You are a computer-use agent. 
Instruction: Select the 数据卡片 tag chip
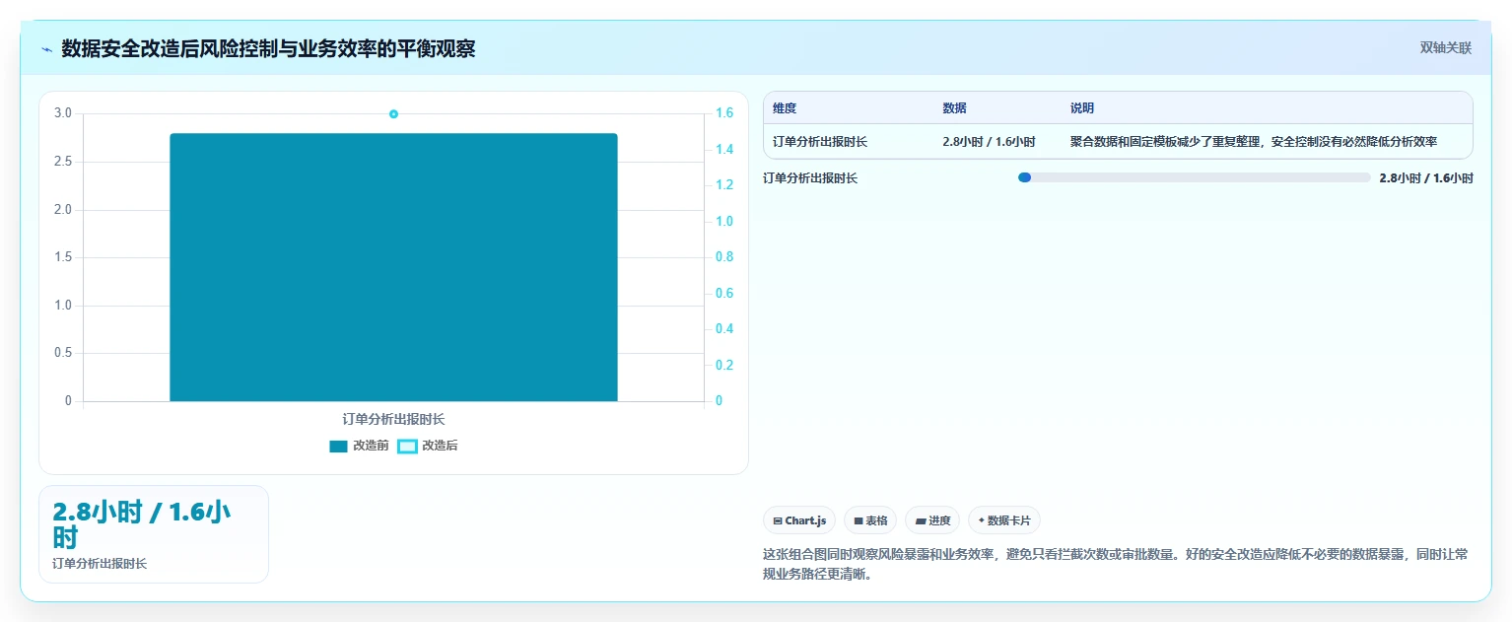coord(1004,520)
